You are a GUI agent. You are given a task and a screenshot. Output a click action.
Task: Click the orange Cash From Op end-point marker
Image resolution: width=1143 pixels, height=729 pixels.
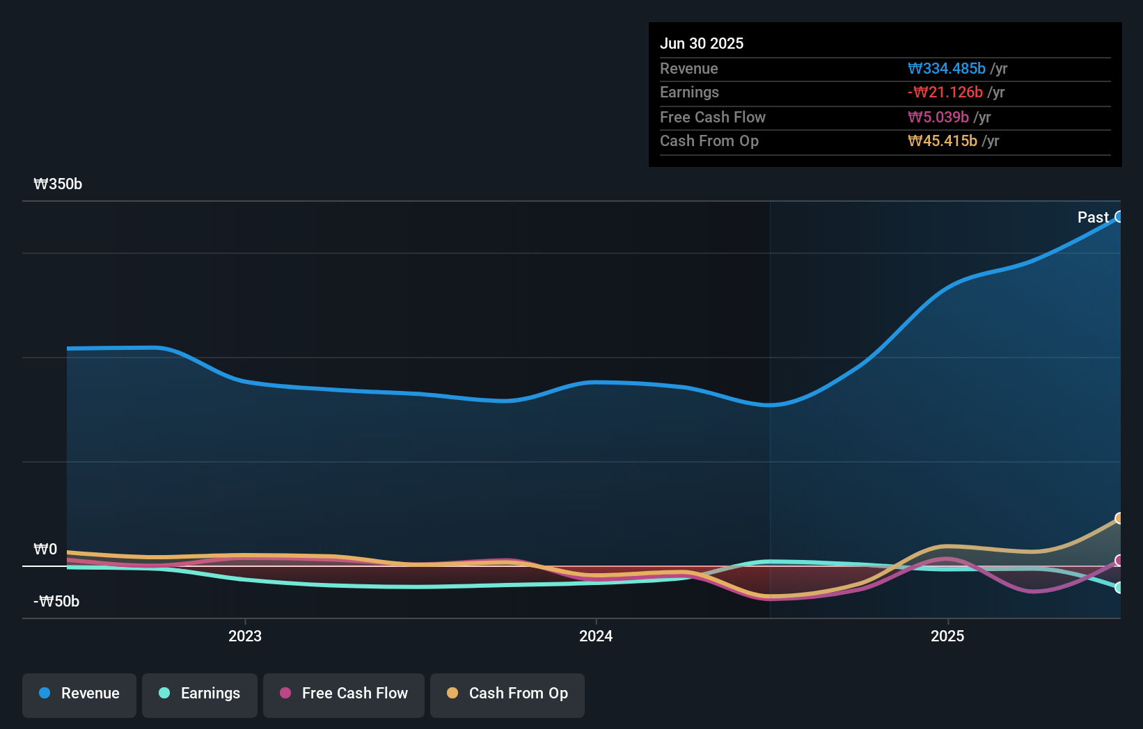pos(1119,518)
